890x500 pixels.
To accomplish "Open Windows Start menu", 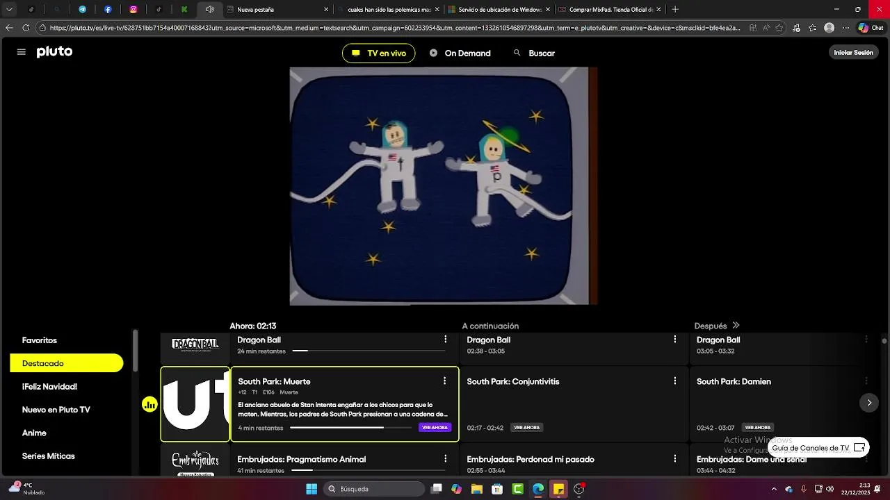I will (311, 489).
